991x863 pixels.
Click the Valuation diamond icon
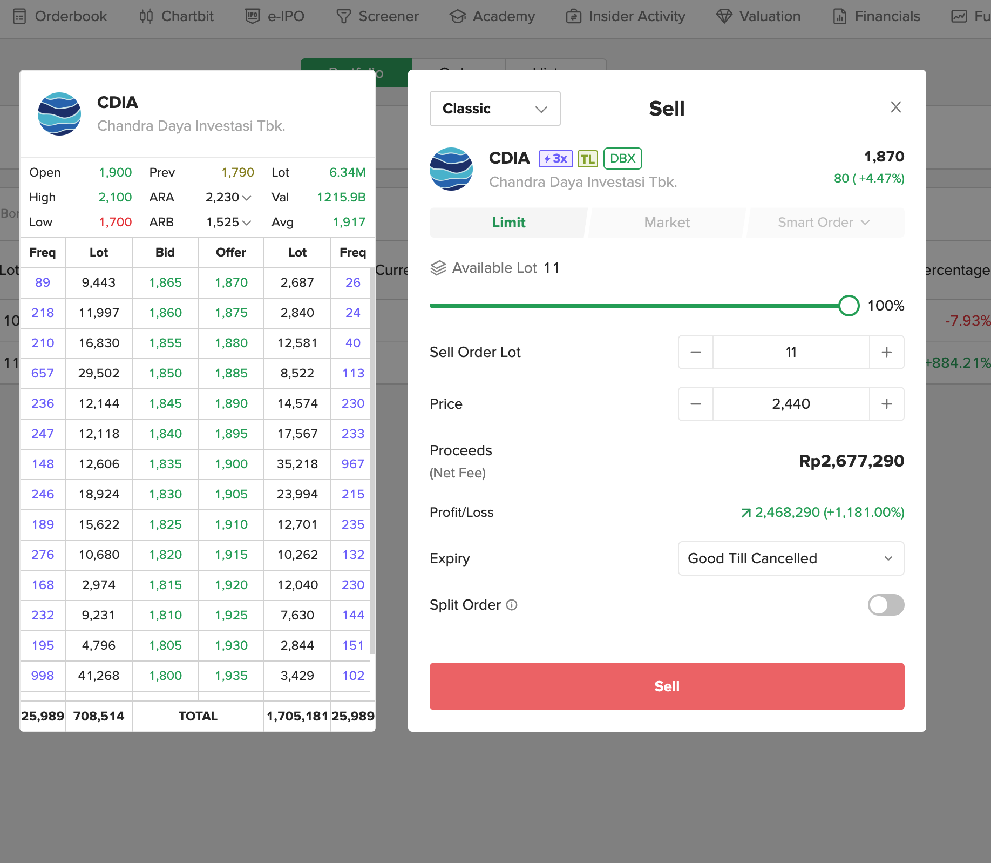[724, 17]
